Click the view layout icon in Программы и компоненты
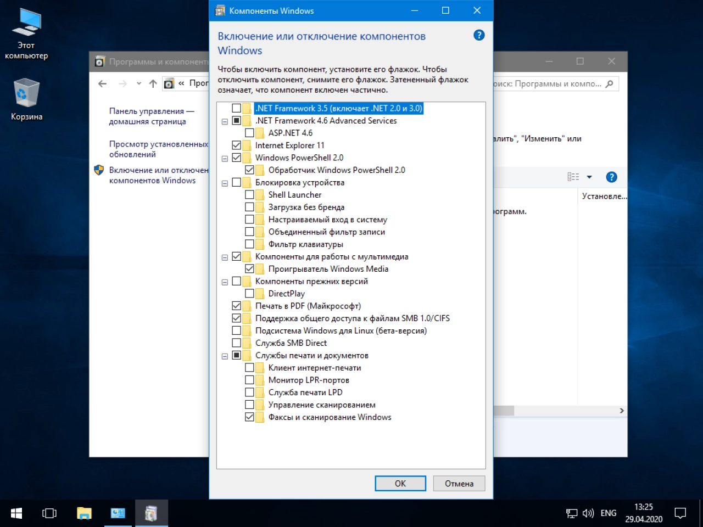The width and height of the screenshot is (703, 527). click(x=573, y=177)
